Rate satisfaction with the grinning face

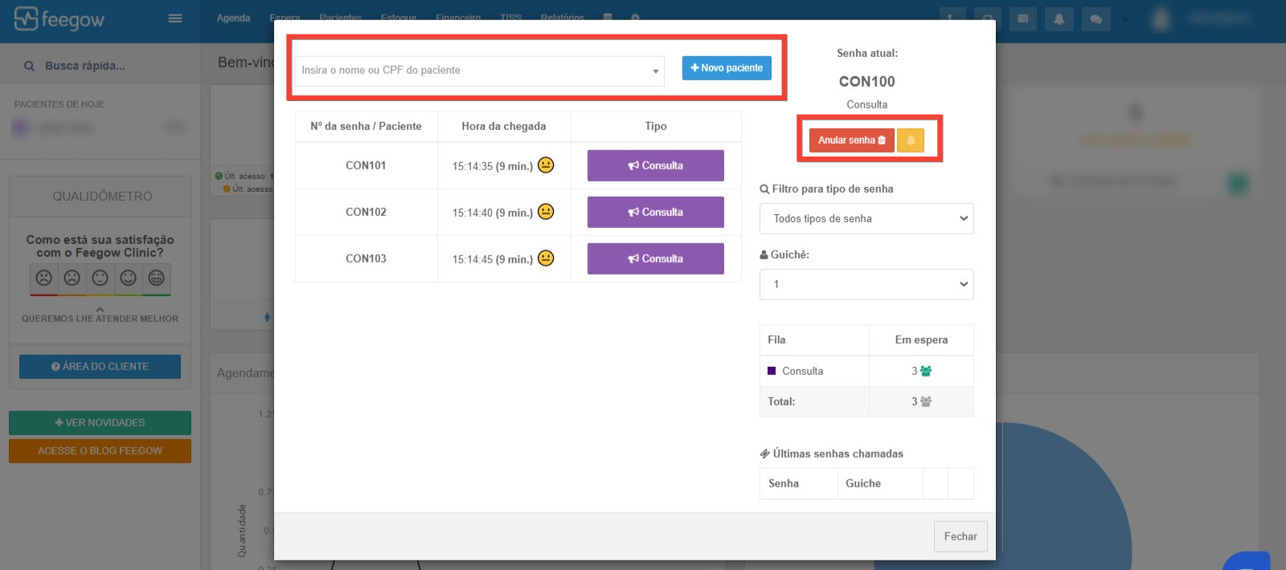[x=157, y=278]
